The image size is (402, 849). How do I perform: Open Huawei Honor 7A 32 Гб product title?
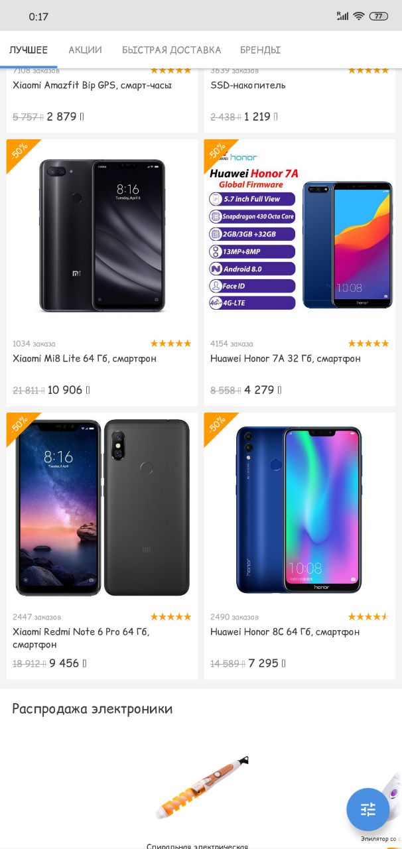click(x=285, y=359)
